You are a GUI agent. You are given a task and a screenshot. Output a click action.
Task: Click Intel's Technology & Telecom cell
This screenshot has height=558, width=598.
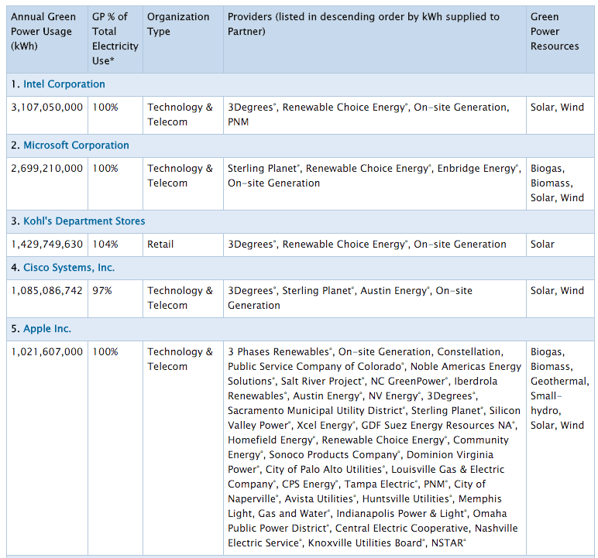(x=183, y=115)
